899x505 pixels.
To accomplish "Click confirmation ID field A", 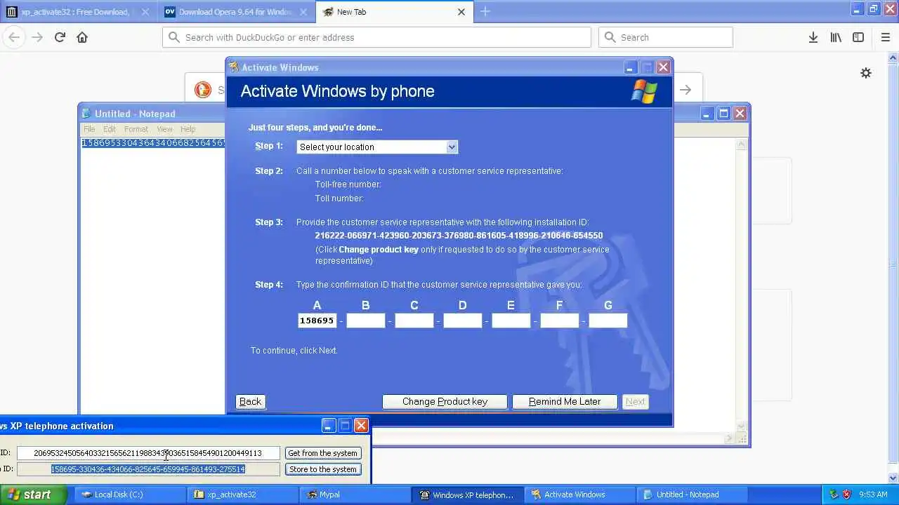I will 317,321.
